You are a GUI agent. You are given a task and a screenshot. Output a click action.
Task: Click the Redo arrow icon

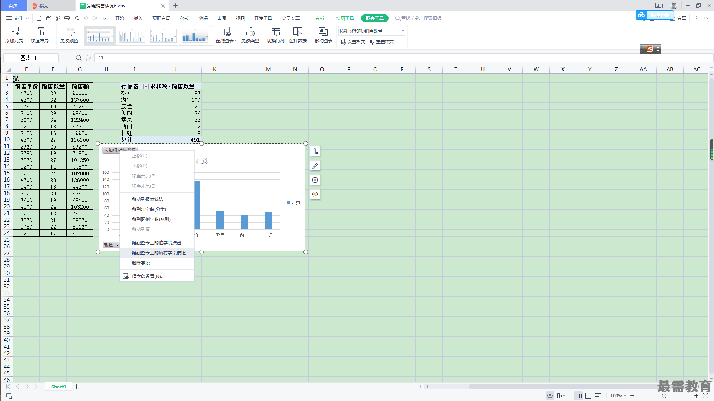coord(95,18)
